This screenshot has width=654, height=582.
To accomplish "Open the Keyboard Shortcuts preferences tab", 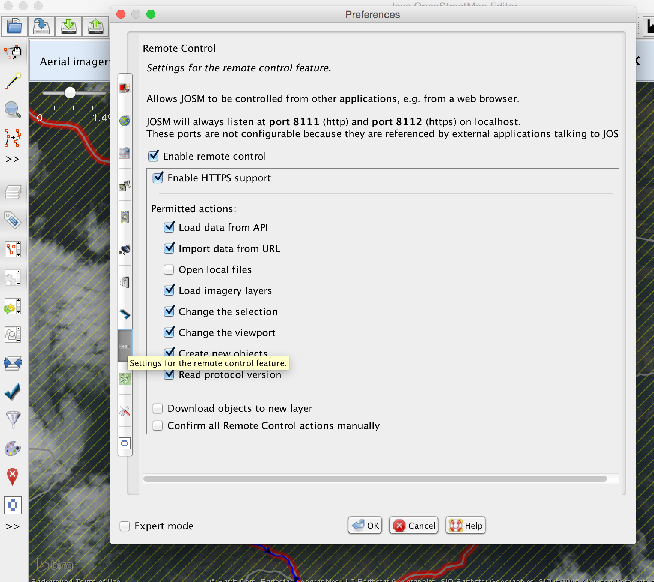I will (x=125, y=282).
